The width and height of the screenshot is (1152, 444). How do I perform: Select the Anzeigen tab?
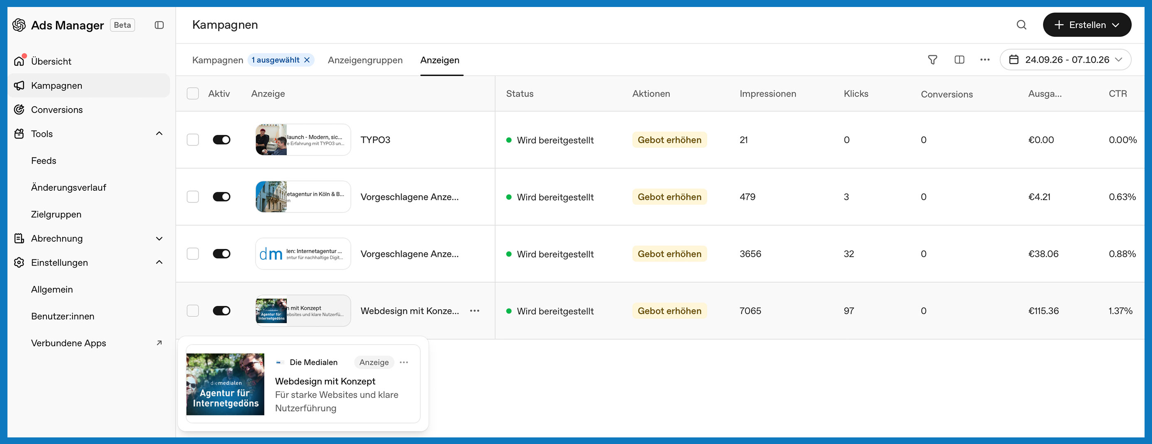tap(439, 60)
